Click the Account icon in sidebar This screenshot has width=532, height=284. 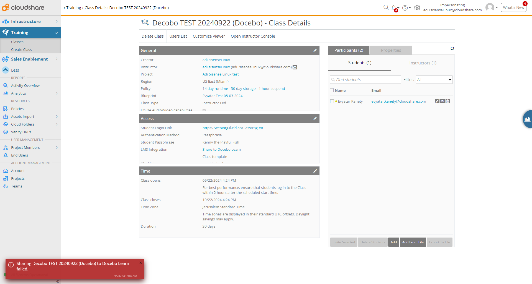tap(6, 171)
